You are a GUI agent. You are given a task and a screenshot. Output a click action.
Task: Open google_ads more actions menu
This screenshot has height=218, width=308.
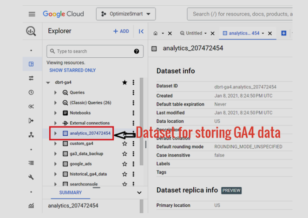pyautogui.click(x=133, y=164)
